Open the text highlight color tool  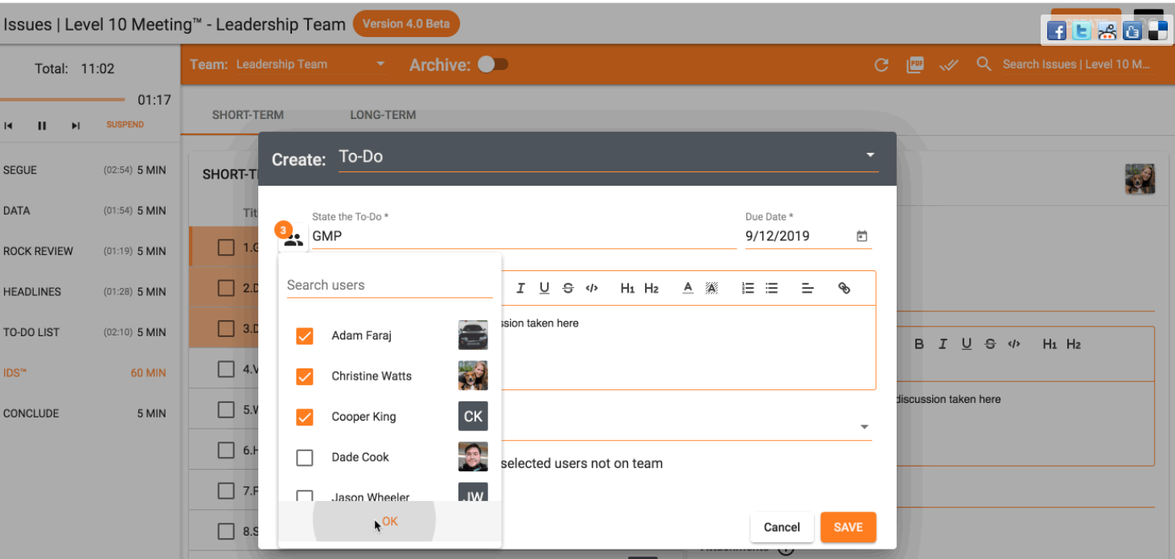click(x=711, y=288)
